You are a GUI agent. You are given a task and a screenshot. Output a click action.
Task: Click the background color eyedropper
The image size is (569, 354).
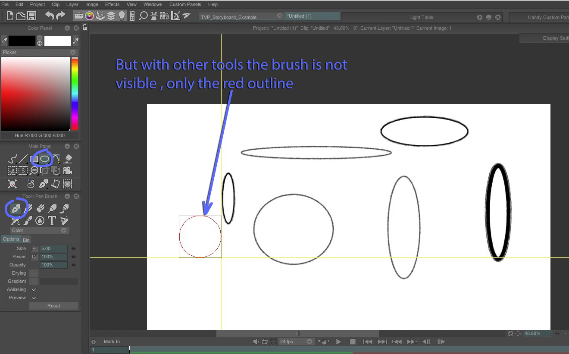[76, 41]
